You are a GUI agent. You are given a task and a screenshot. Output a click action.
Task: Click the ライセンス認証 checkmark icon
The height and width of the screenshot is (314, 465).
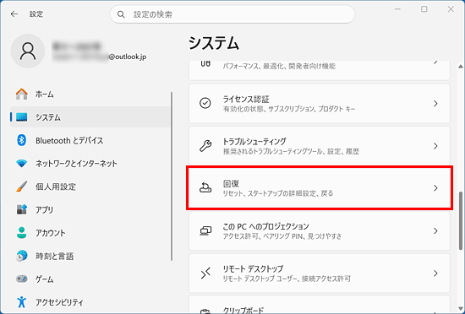coord(205,103)
